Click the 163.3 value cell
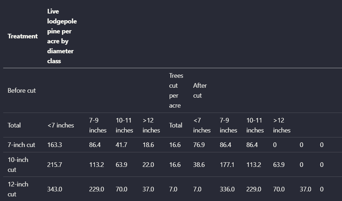The image size is (342, 201). tap(54, 145)
